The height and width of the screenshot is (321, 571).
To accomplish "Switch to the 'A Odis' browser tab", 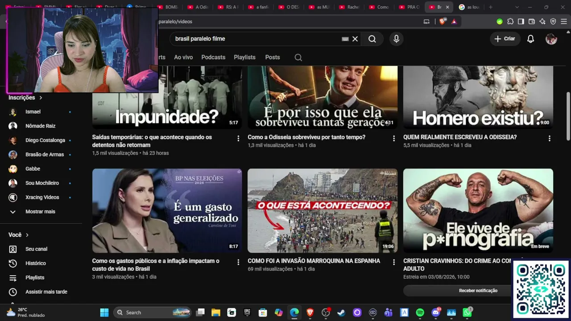I will tap(198, 7).
